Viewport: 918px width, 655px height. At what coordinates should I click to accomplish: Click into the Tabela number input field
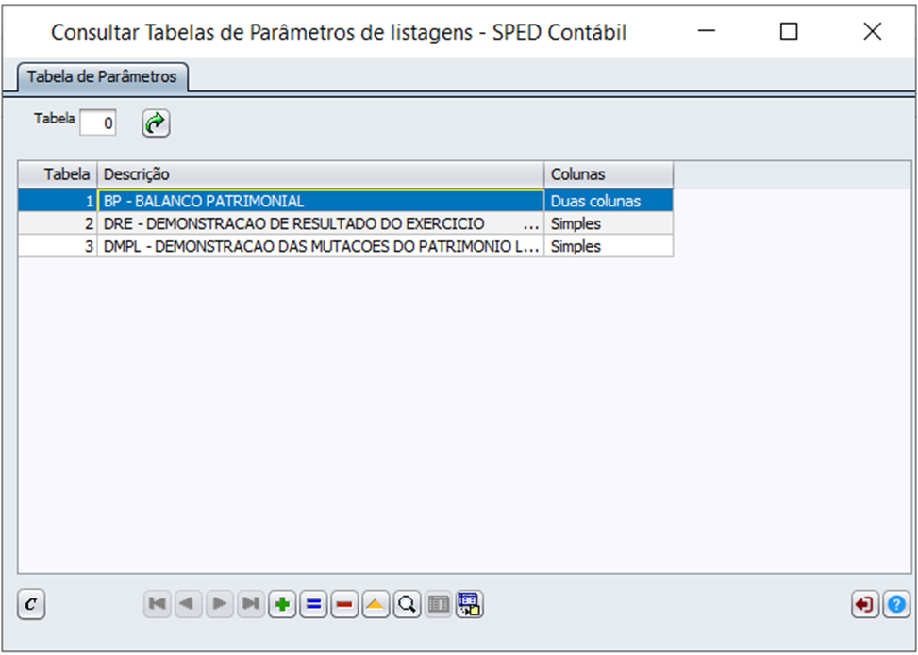(x=98, y=123)
